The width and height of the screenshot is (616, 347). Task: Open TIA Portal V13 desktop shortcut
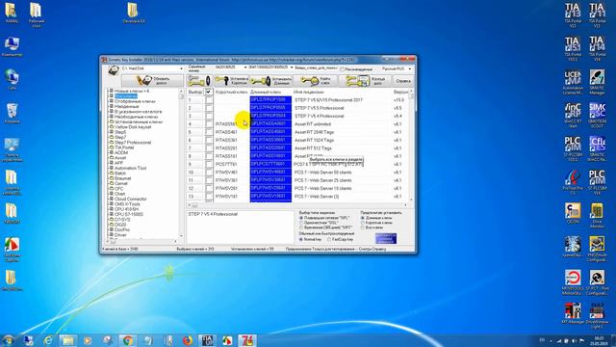573,15
